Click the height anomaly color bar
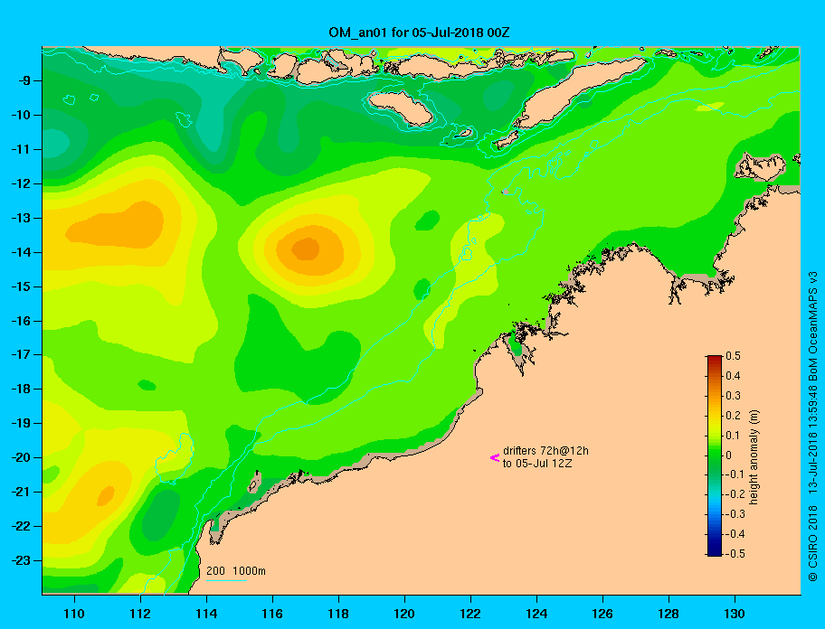The width and height of the screenshot is (825, 629). pos(715,455)
